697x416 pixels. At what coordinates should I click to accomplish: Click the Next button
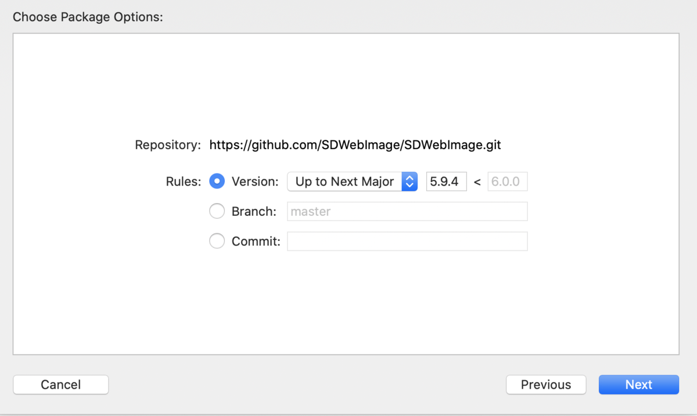(639, 385)
